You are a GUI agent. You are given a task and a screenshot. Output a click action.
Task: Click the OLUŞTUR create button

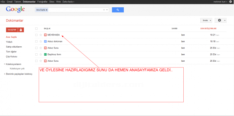[12, 30]
